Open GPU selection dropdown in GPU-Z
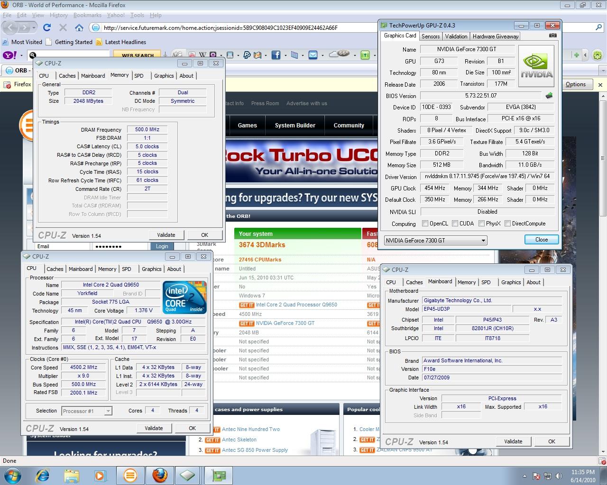Viewport: 607px width, 485px height. (x=435, y=240)
